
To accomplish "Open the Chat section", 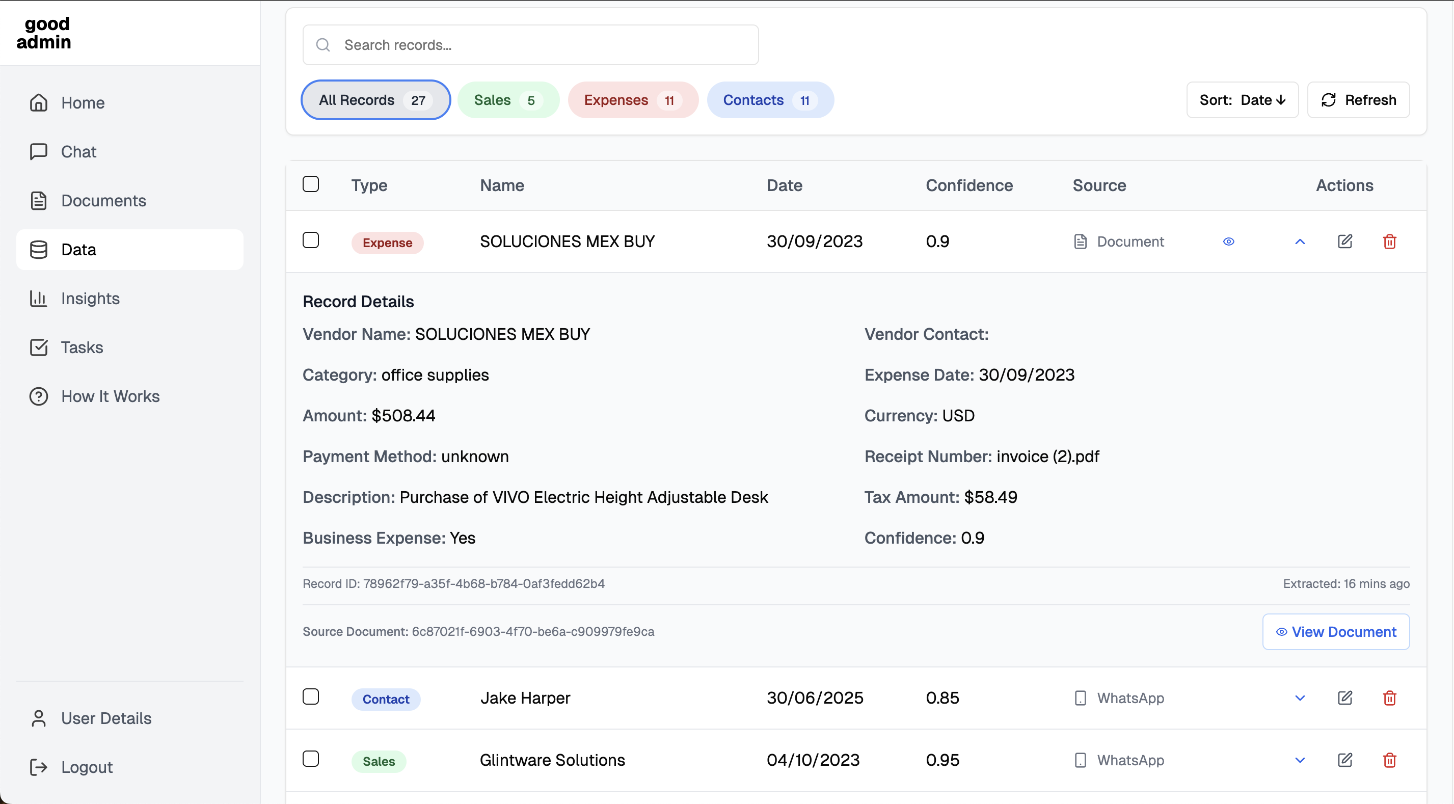I will [x=78, y=151].
